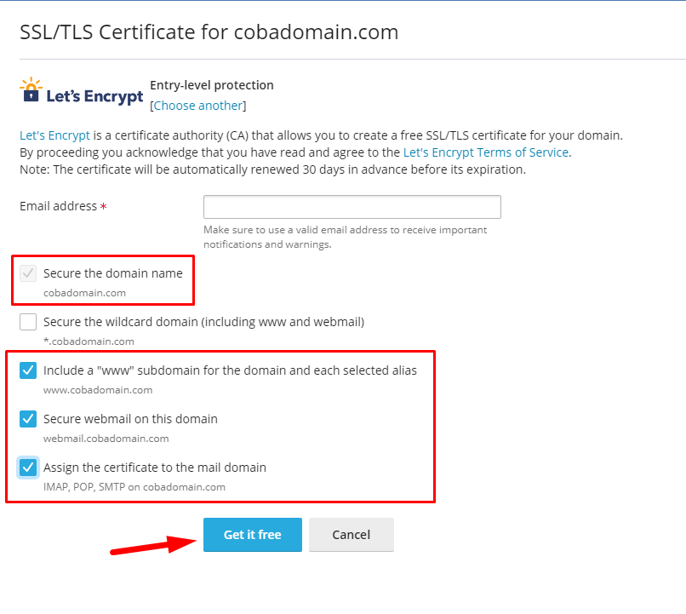Select the "Entry-level protection" label

tap(211, 85)
